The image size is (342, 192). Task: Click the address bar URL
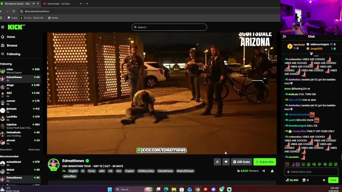[37, 11]
